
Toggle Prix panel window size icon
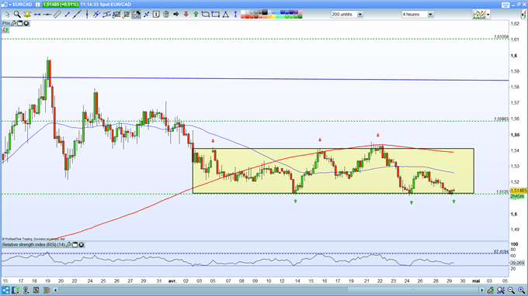tap(20, 23)
